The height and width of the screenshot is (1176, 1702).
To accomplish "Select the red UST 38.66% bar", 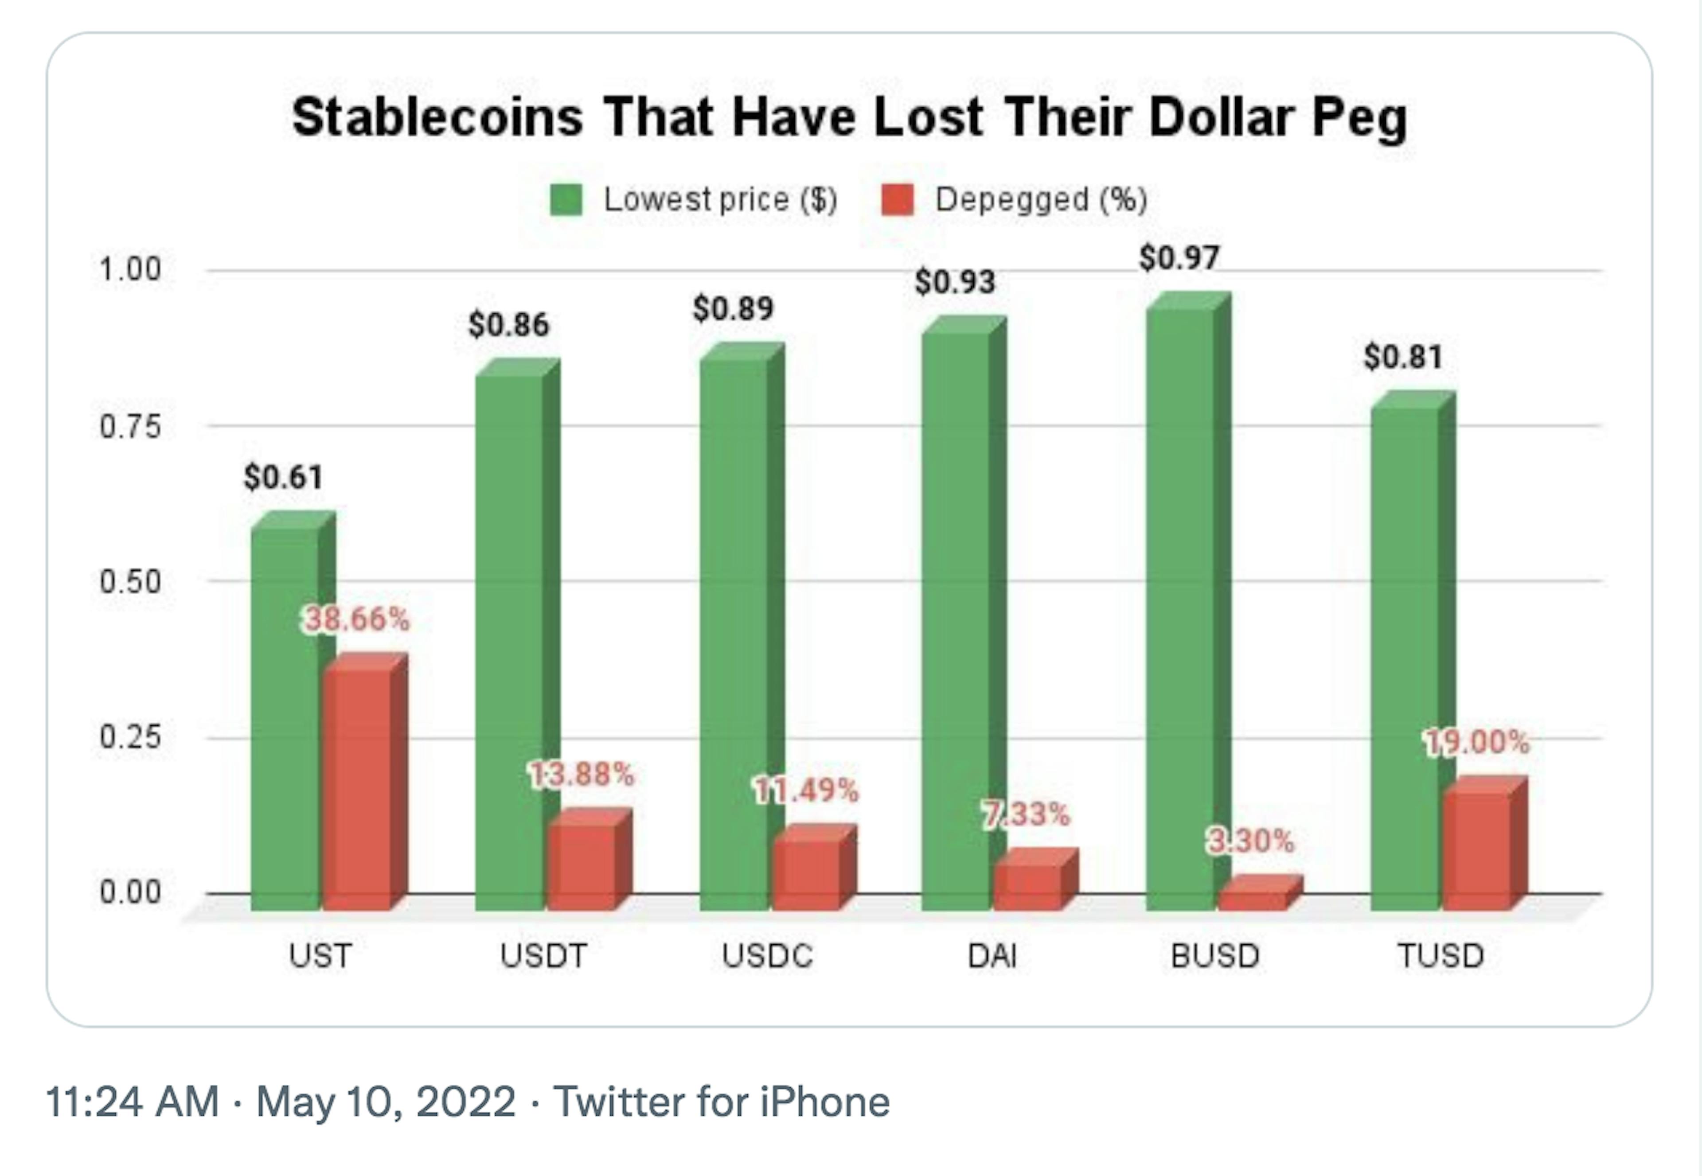I will (365, 782).
